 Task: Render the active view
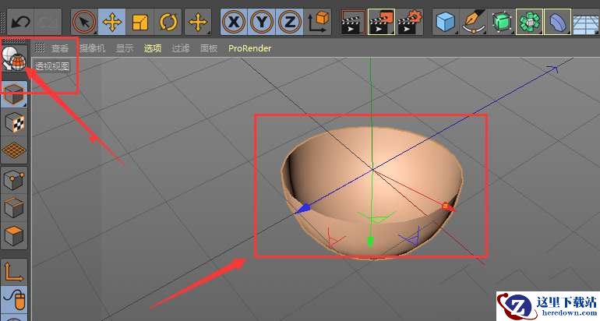click(x=353, y=23)
